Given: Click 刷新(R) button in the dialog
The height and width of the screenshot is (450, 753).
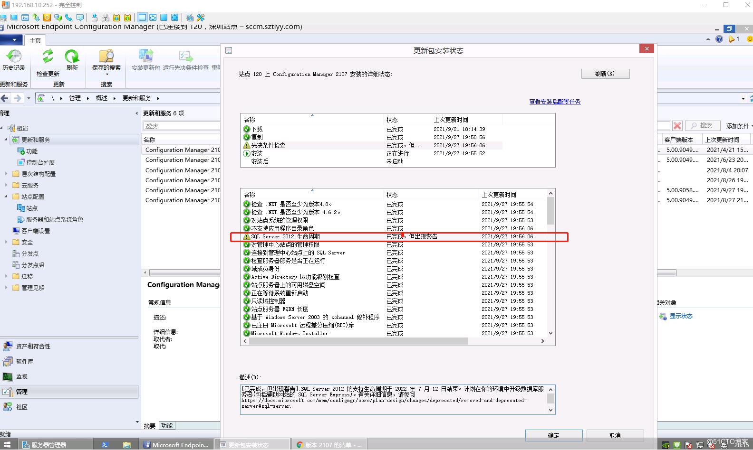Looking at the screenshot, I should coord(605,74).
